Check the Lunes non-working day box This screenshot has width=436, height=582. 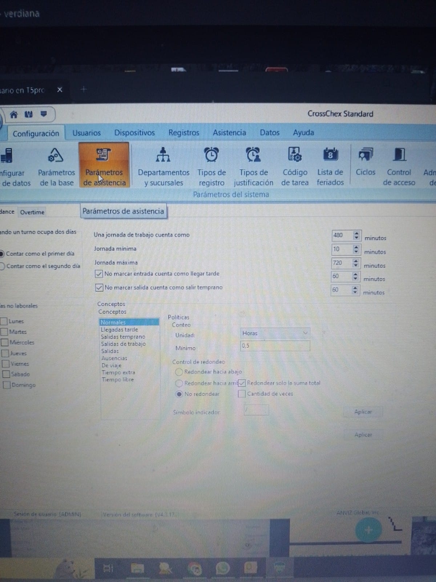(4, 321)
